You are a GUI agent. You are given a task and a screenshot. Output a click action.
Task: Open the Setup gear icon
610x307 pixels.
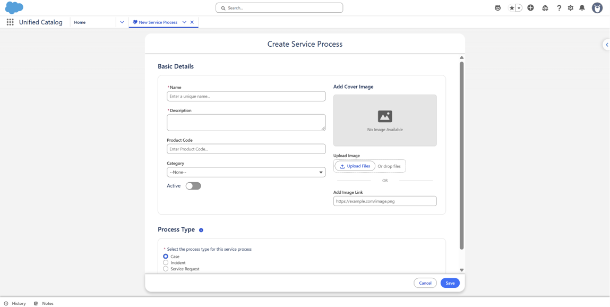[x=571, y=8]
